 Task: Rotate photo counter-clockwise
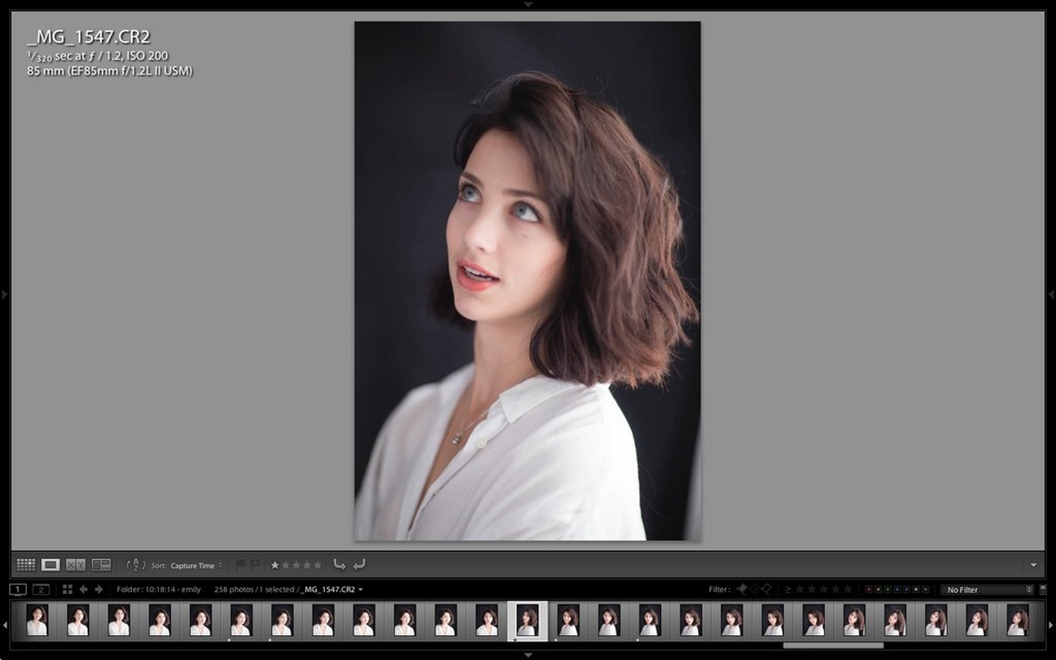click(340, 565)
